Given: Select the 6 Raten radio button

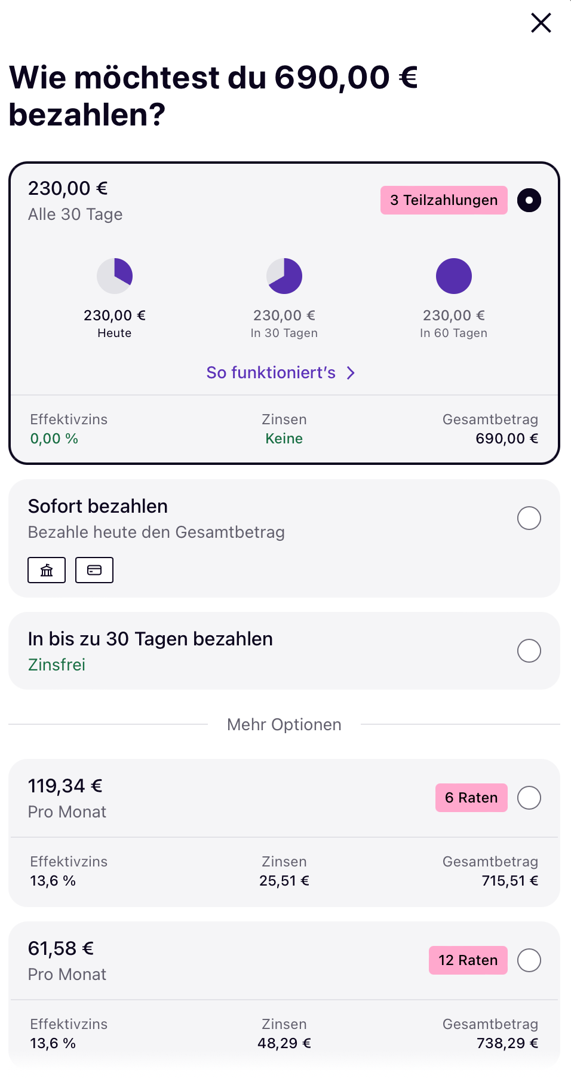Looking at the screenshot, I should click(529, 798).
